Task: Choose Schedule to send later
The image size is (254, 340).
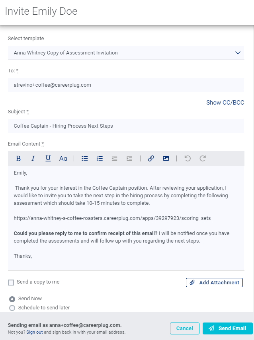Action: [12, 308]
